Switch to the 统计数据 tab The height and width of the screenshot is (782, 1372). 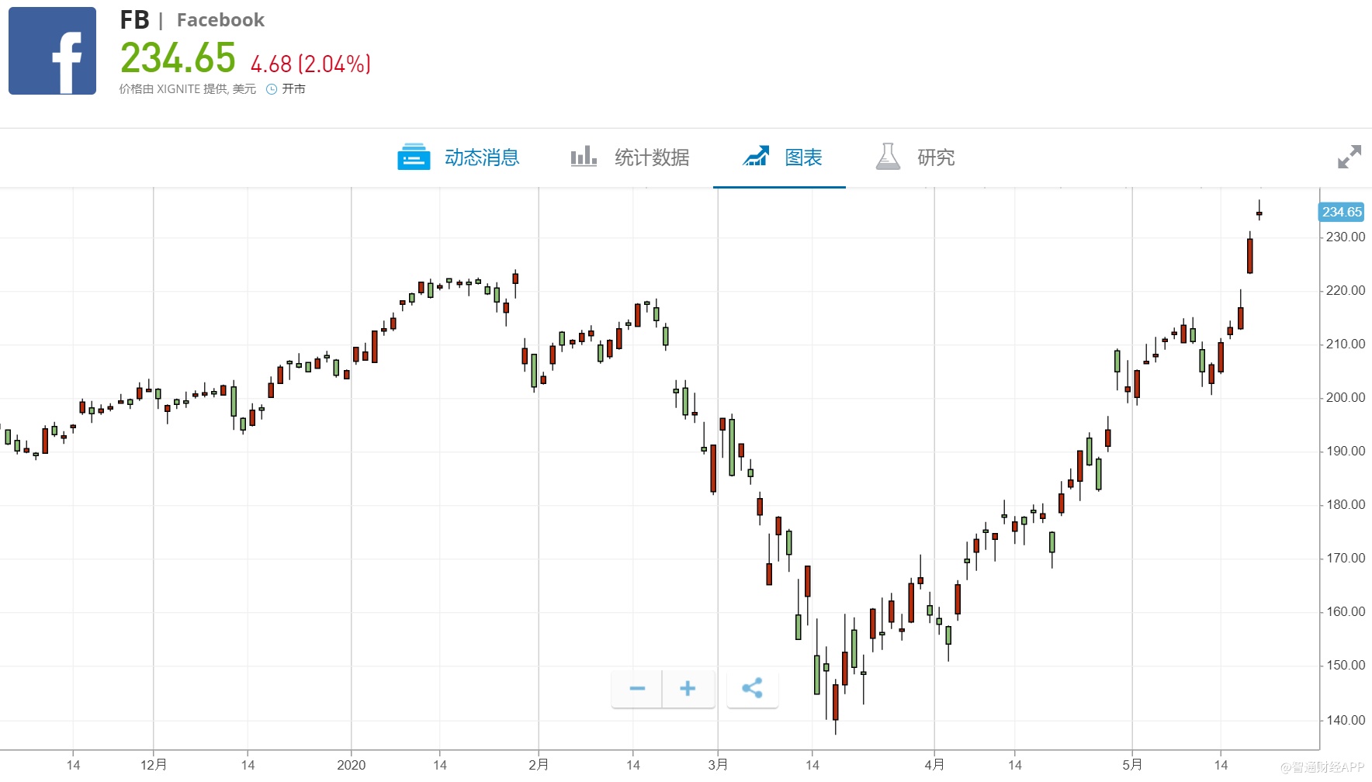click(651, 157)
